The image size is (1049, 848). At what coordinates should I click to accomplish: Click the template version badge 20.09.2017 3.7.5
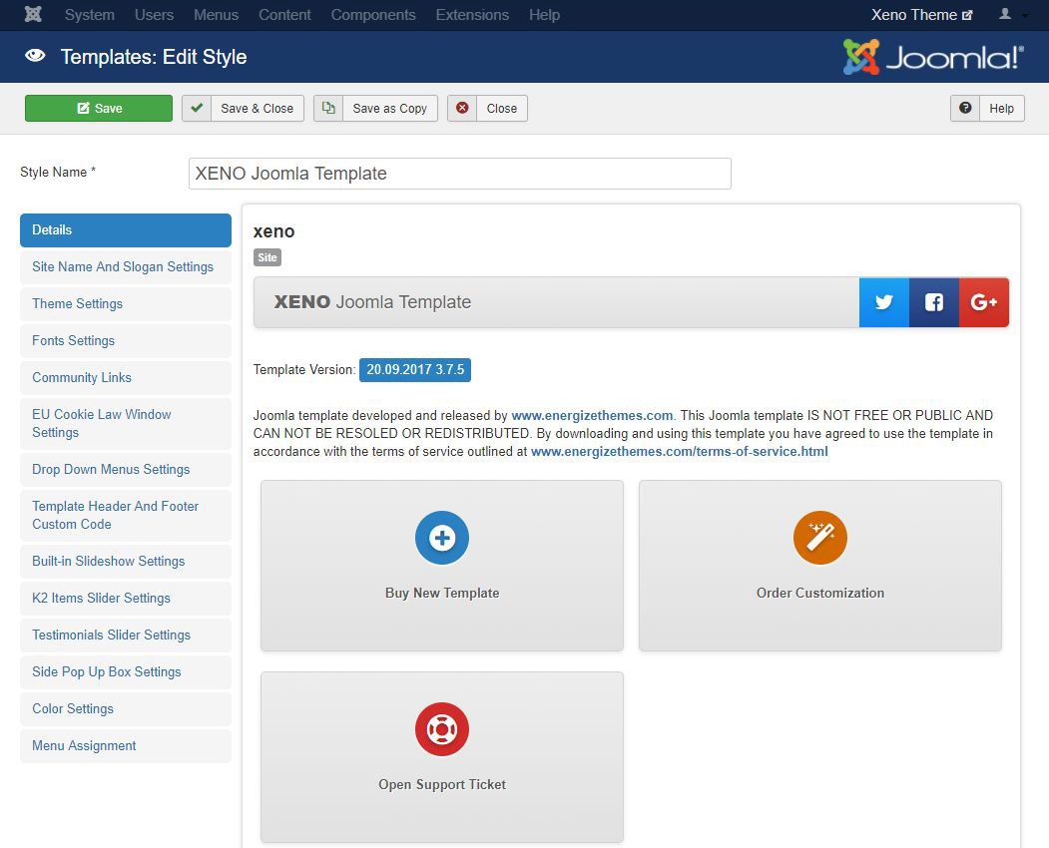(415, 370)
